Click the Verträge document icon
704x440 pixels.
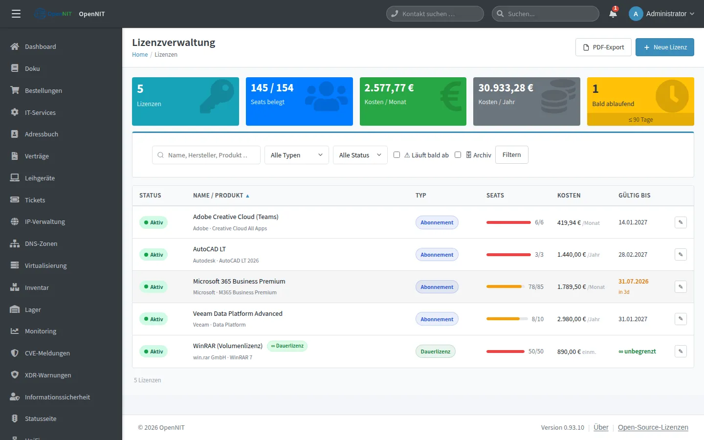click(x=15, y=156)
